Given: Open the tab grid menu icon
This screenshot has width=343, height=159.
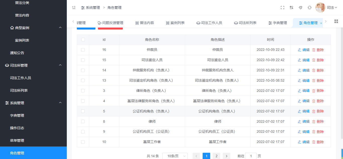Looking at the screenshot, I should click(x=336, y=21).
